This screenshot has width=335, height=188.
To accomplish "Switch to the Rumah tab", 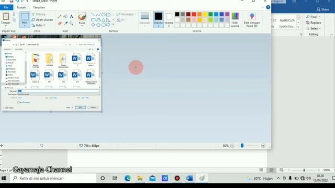I will tap(21, 7).
